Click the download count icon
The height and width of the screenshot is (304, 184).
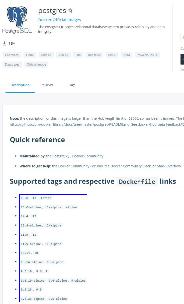tap(4, 43)
